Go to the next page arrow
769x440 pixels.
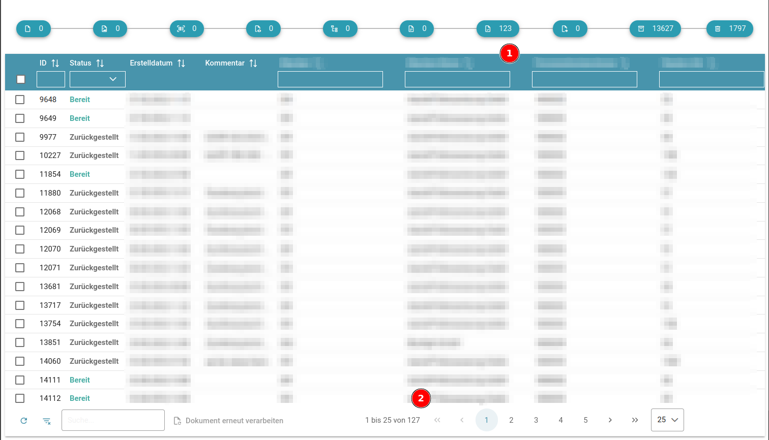(x=610, y=420)
